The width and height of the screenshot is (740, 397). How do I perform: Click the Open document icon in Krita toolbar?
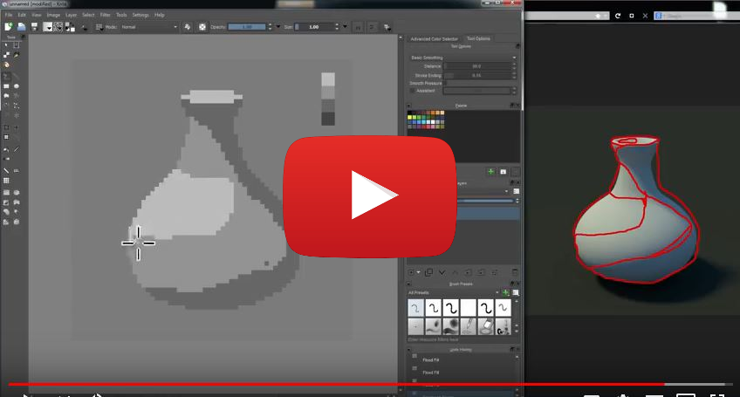click(21, 27)
